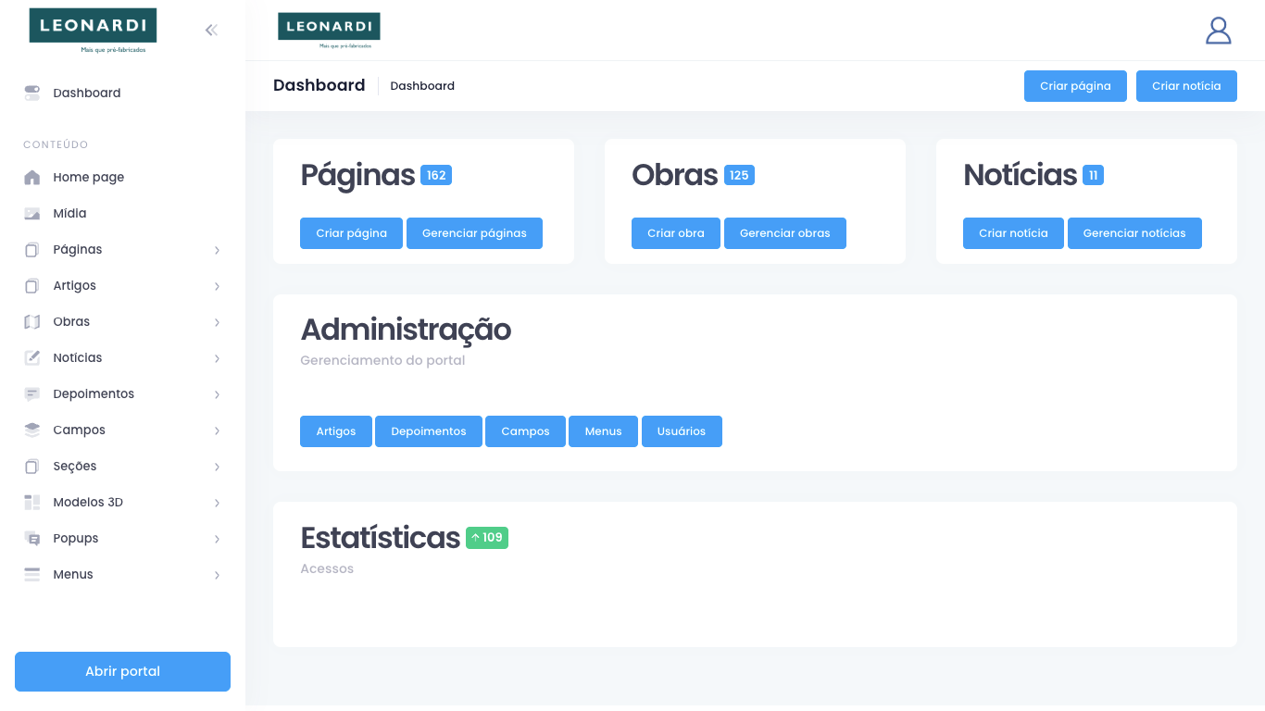Expand the Páginas submenu chevron
Screen dimensions: 1265x711
(217, 250)
